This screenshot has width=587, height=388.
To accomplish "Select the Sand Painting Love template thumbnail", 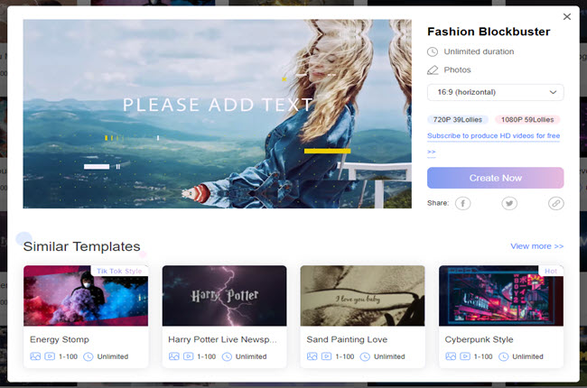I will point(362,295).
